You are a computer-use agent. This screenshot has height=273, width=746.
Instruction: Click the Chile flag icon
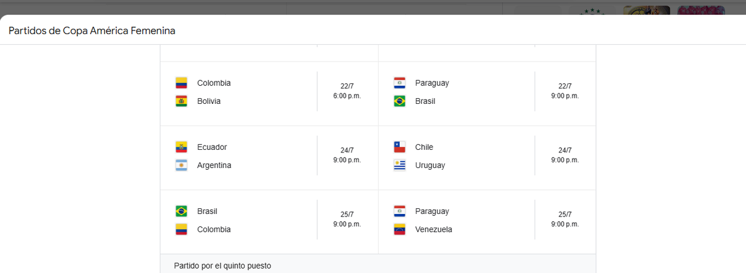tap(400, 147)
